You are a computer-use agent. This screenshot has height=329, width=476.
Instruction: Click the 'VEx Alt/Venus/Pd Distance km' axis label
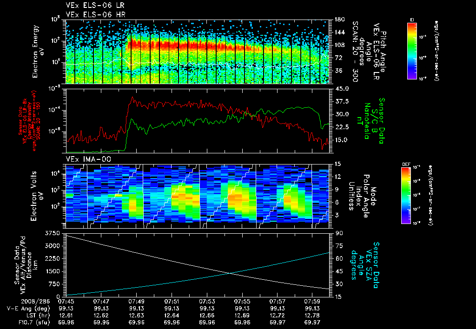26,265
